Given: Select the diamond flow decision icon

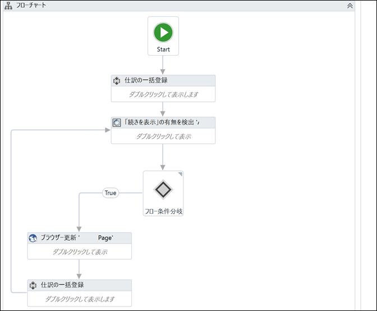Looking at the screenshot, I should 163,190.
